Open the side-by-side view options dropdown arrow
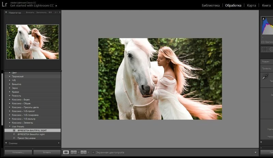273x158 pixels. (78, 153)
